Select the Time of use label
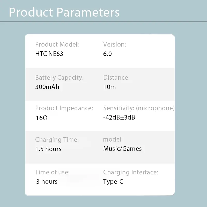 (x=52, y=172)
